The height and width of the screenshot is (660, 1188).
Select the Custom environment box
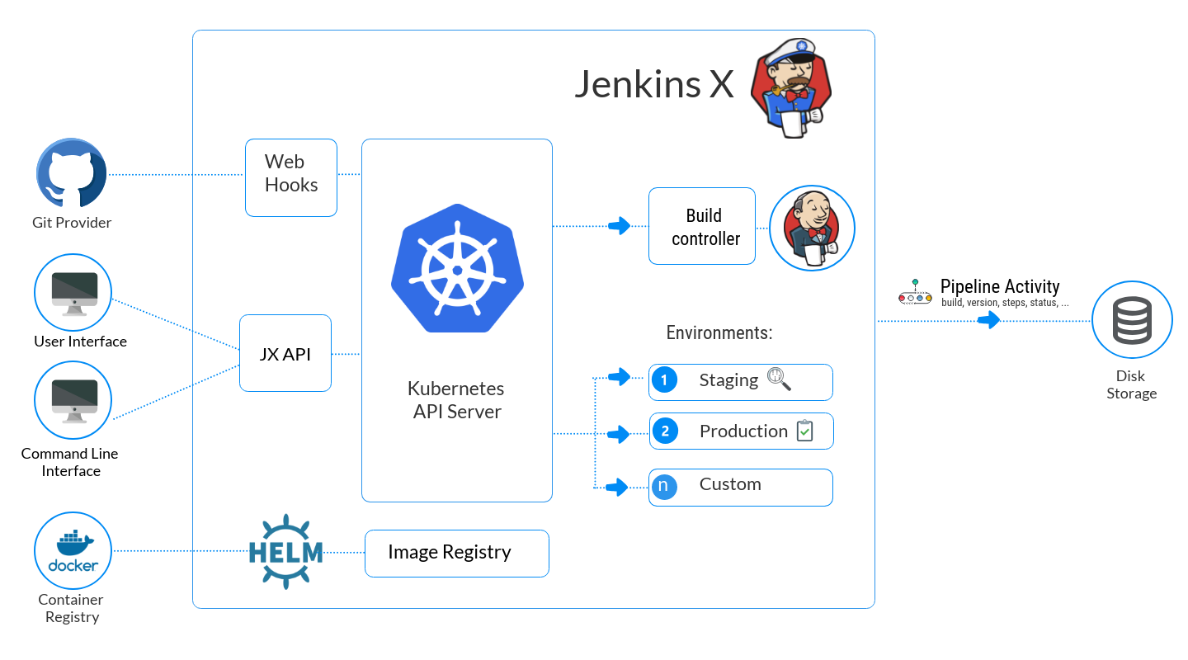[740, 487]
